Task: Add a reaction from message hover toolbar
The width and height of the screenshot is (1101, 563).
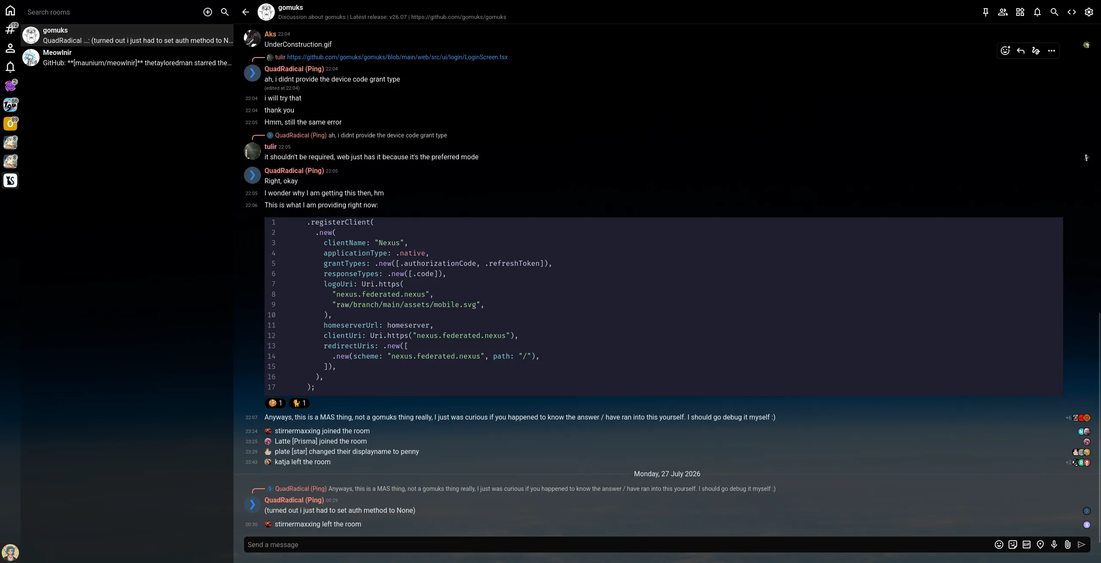Action: pos(1005,51)
